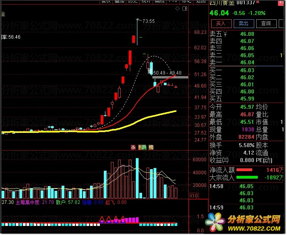Click the 今开 value 45.97

coord(247,107)
